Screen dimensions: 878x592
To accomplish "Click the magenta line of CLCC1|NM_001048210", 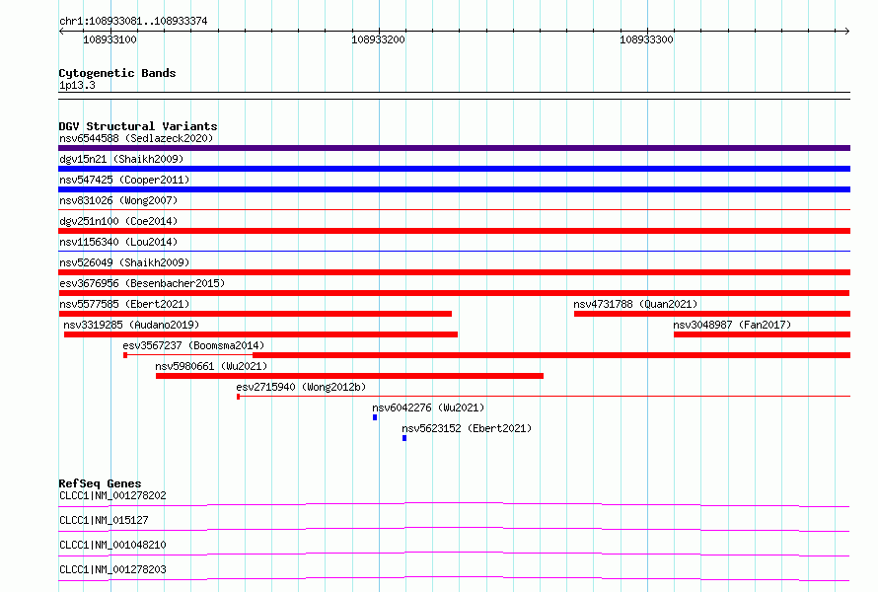I will pyautogui.click(x=454, y=554).
